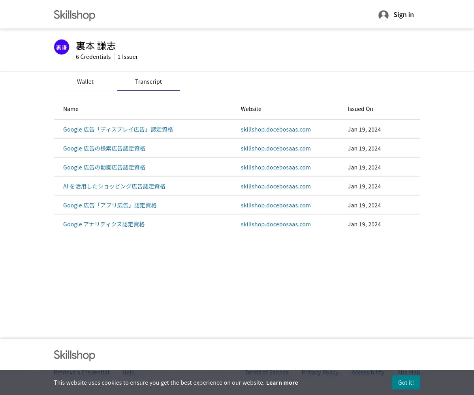This screenshot has height=395, width=474.
Task: Visit website link in ディスプレイ広告 row
Action: [x=276, y=130]
